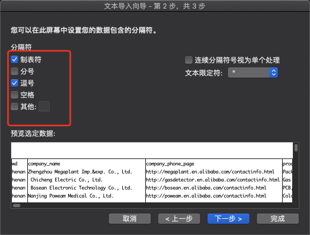This screenshot has height=235, width=310.
Task: Uncheck the 逗号 delimiter checkbox
Action: 14,83
